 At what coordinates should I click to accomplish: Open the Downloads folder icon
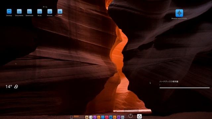pos(29,12)
